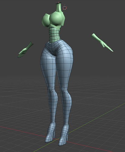Click the red-white 3D cursor
Screen dimensions: 125x152
pos(65,8)
